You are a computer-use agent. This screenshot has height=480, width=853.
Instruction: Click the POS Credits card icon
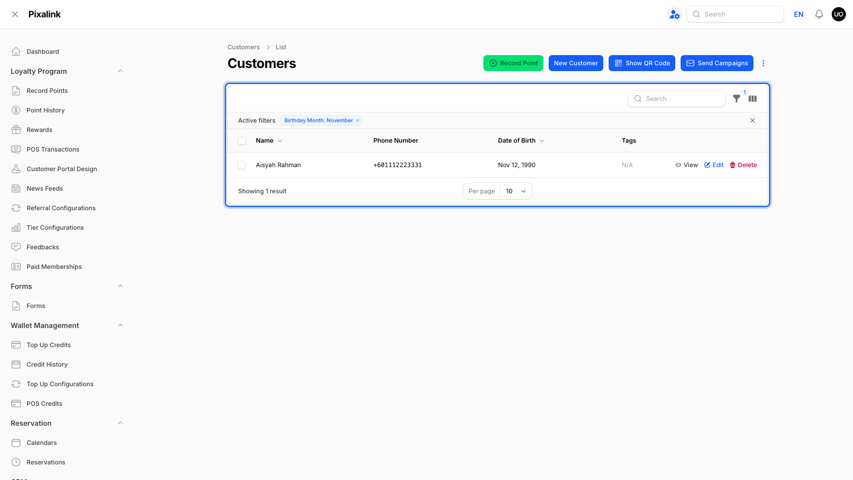16,404
